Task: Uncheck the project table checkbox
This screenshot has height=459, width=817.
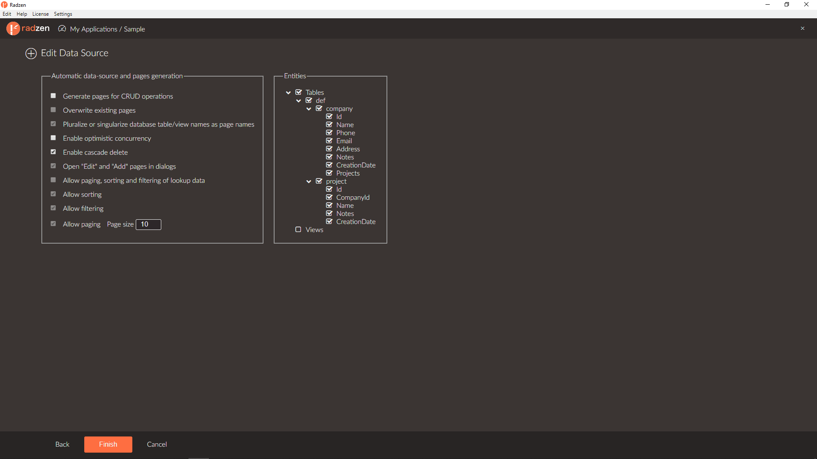Action: coord(319,181)
